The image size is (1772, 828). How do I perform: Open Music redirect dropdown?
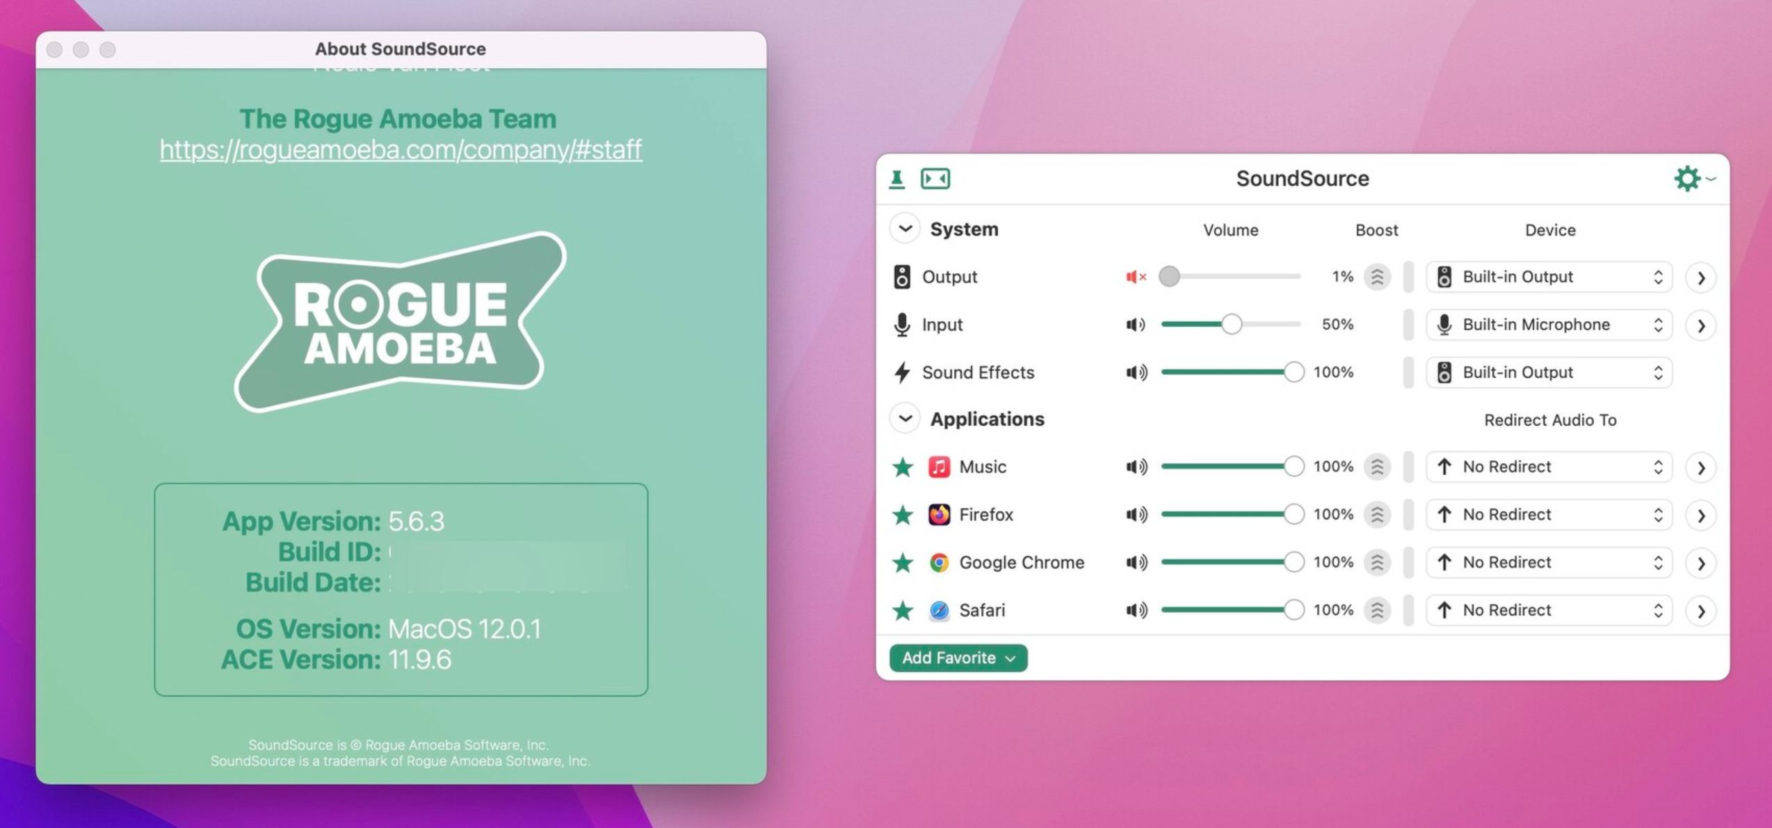[1549, 466]
